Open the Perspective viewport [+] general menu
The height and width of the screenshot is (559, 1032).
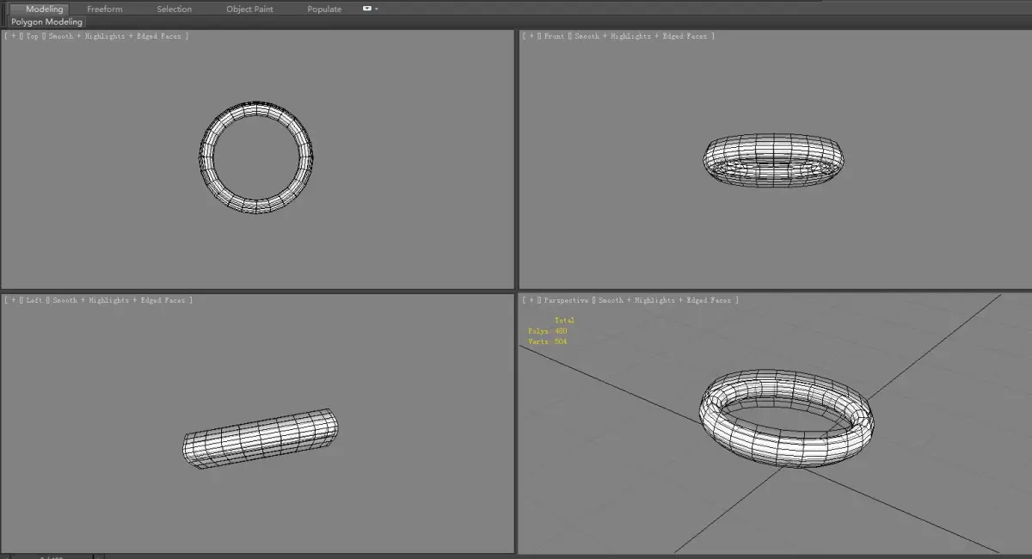click(x=531, y=300)
